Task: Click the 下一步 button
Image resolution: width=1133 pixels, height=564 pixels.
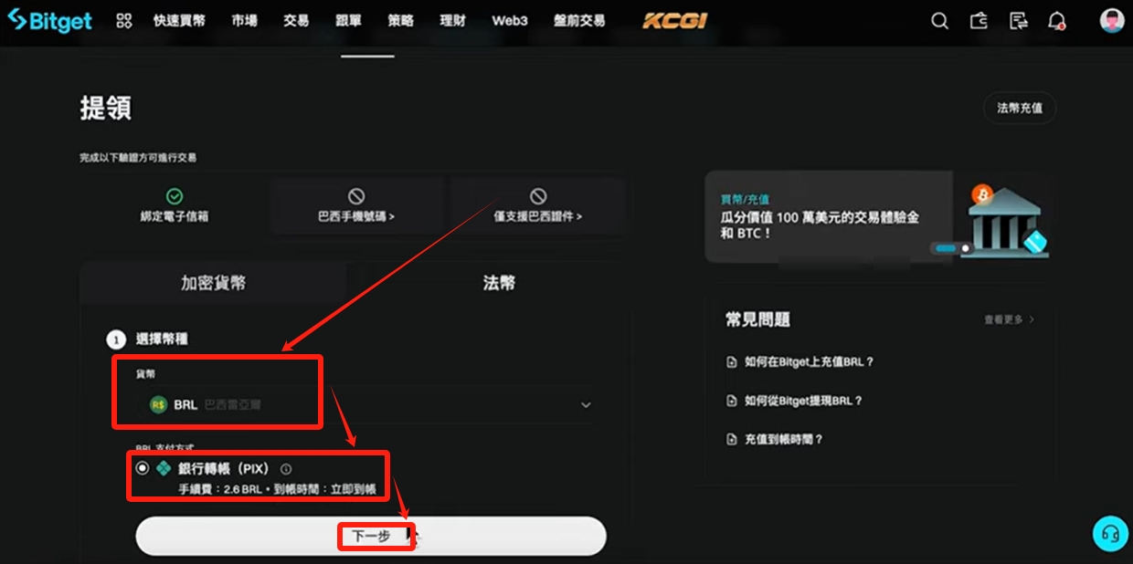Action: click(x=371, y=536)
